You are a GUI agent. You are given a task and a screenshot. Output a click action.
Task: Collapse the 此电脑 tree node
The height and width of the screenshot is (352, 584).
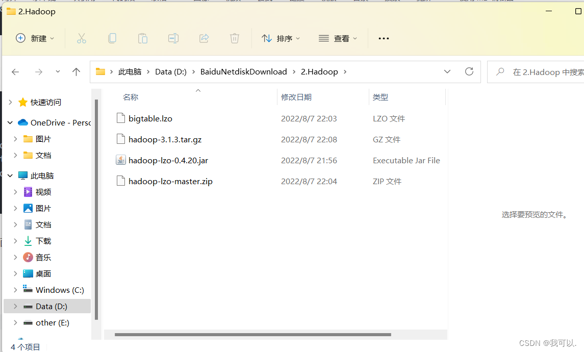(x=10, y=175)
